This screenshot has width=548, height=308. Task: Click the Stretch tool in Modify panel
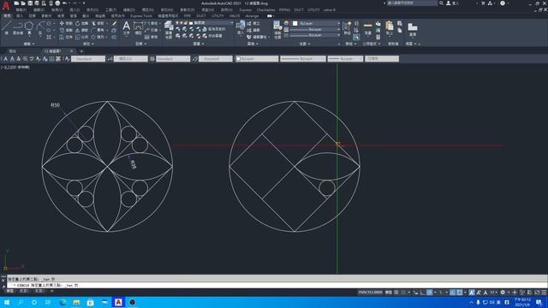click(66, 37)
